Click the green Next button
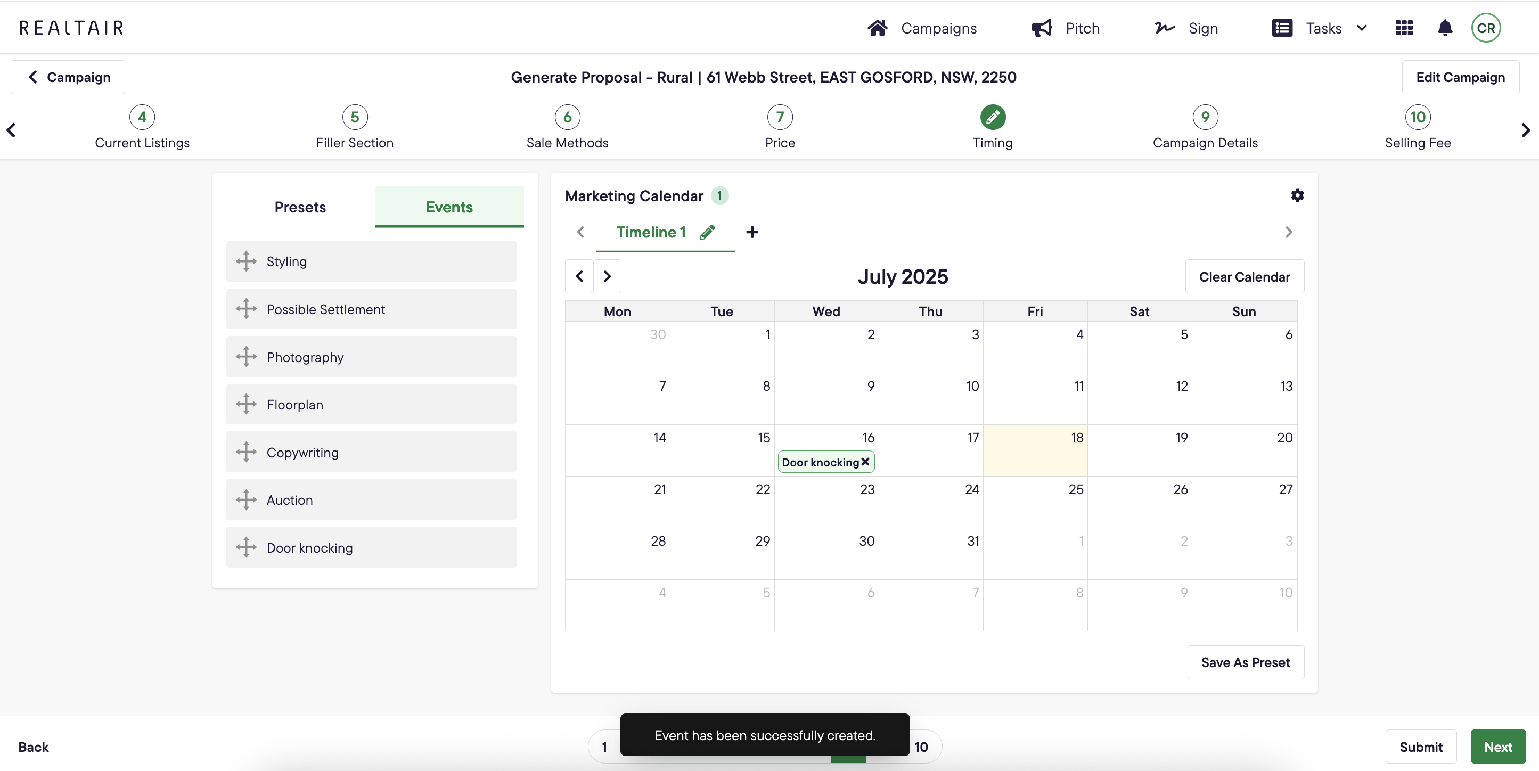Screen dimensions: 1539x771 pyautogui.click(x=1498, y=747)
